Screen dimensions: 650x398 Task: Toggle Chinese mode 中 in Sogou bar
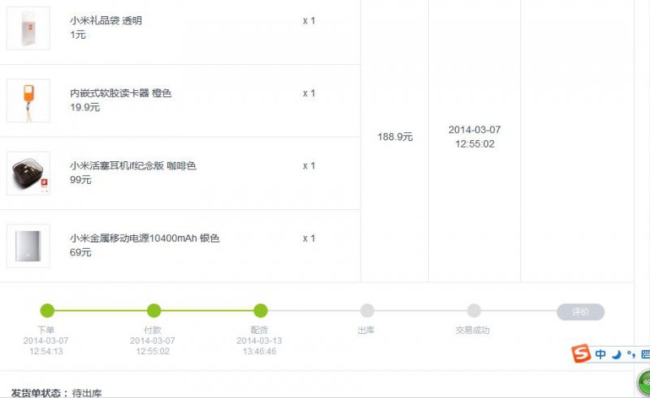click(600, 354)
